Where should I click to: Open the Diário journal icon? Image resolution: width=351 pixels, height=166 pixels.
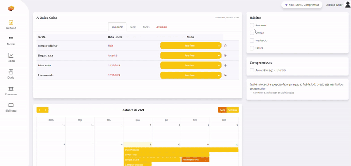click(x=11, y=72)
